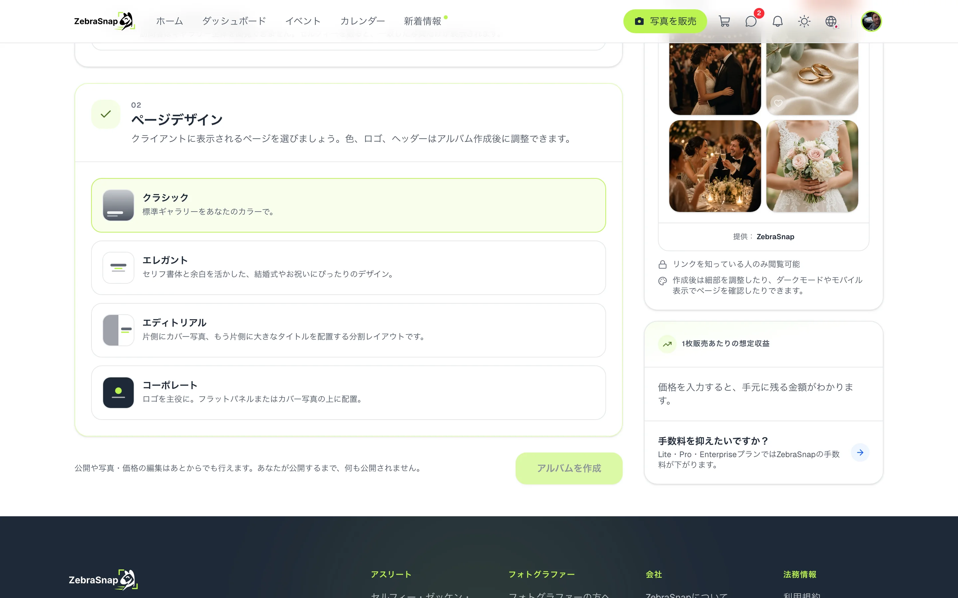Open the language globe icon

click(831, 21)
